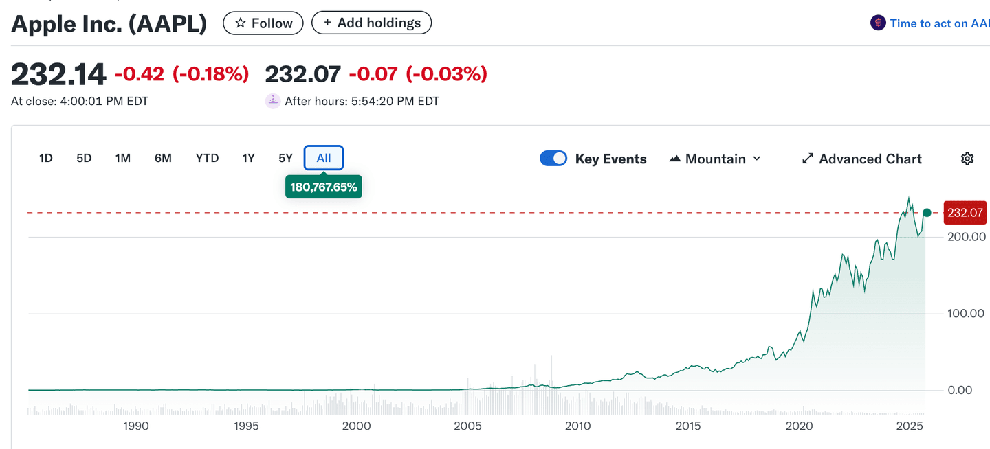Click the Mountain chart type icon
Viewport: 990px width, 449px height.
[674, 159]
